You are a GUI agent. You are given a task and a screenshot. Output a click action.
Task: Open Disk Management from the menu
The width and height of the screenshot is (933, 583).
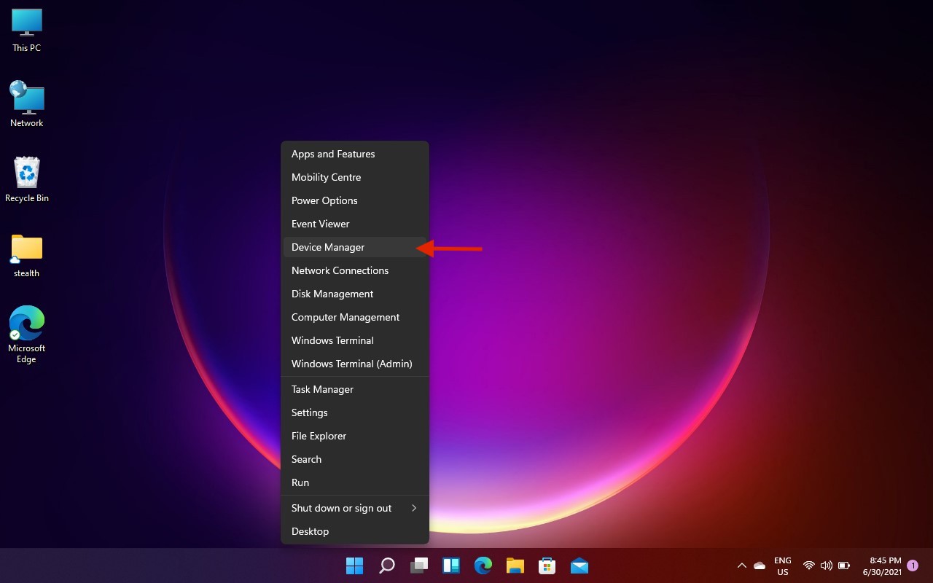point(332,294)
